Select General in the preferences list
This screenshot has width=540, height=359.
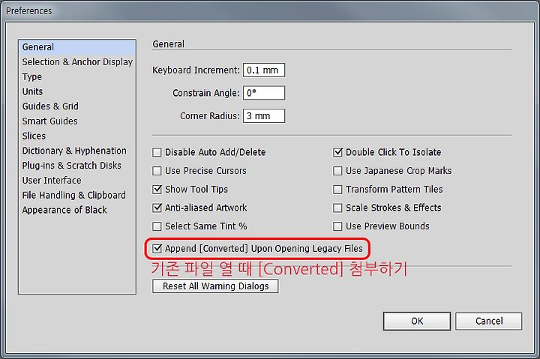coord(77,47)
